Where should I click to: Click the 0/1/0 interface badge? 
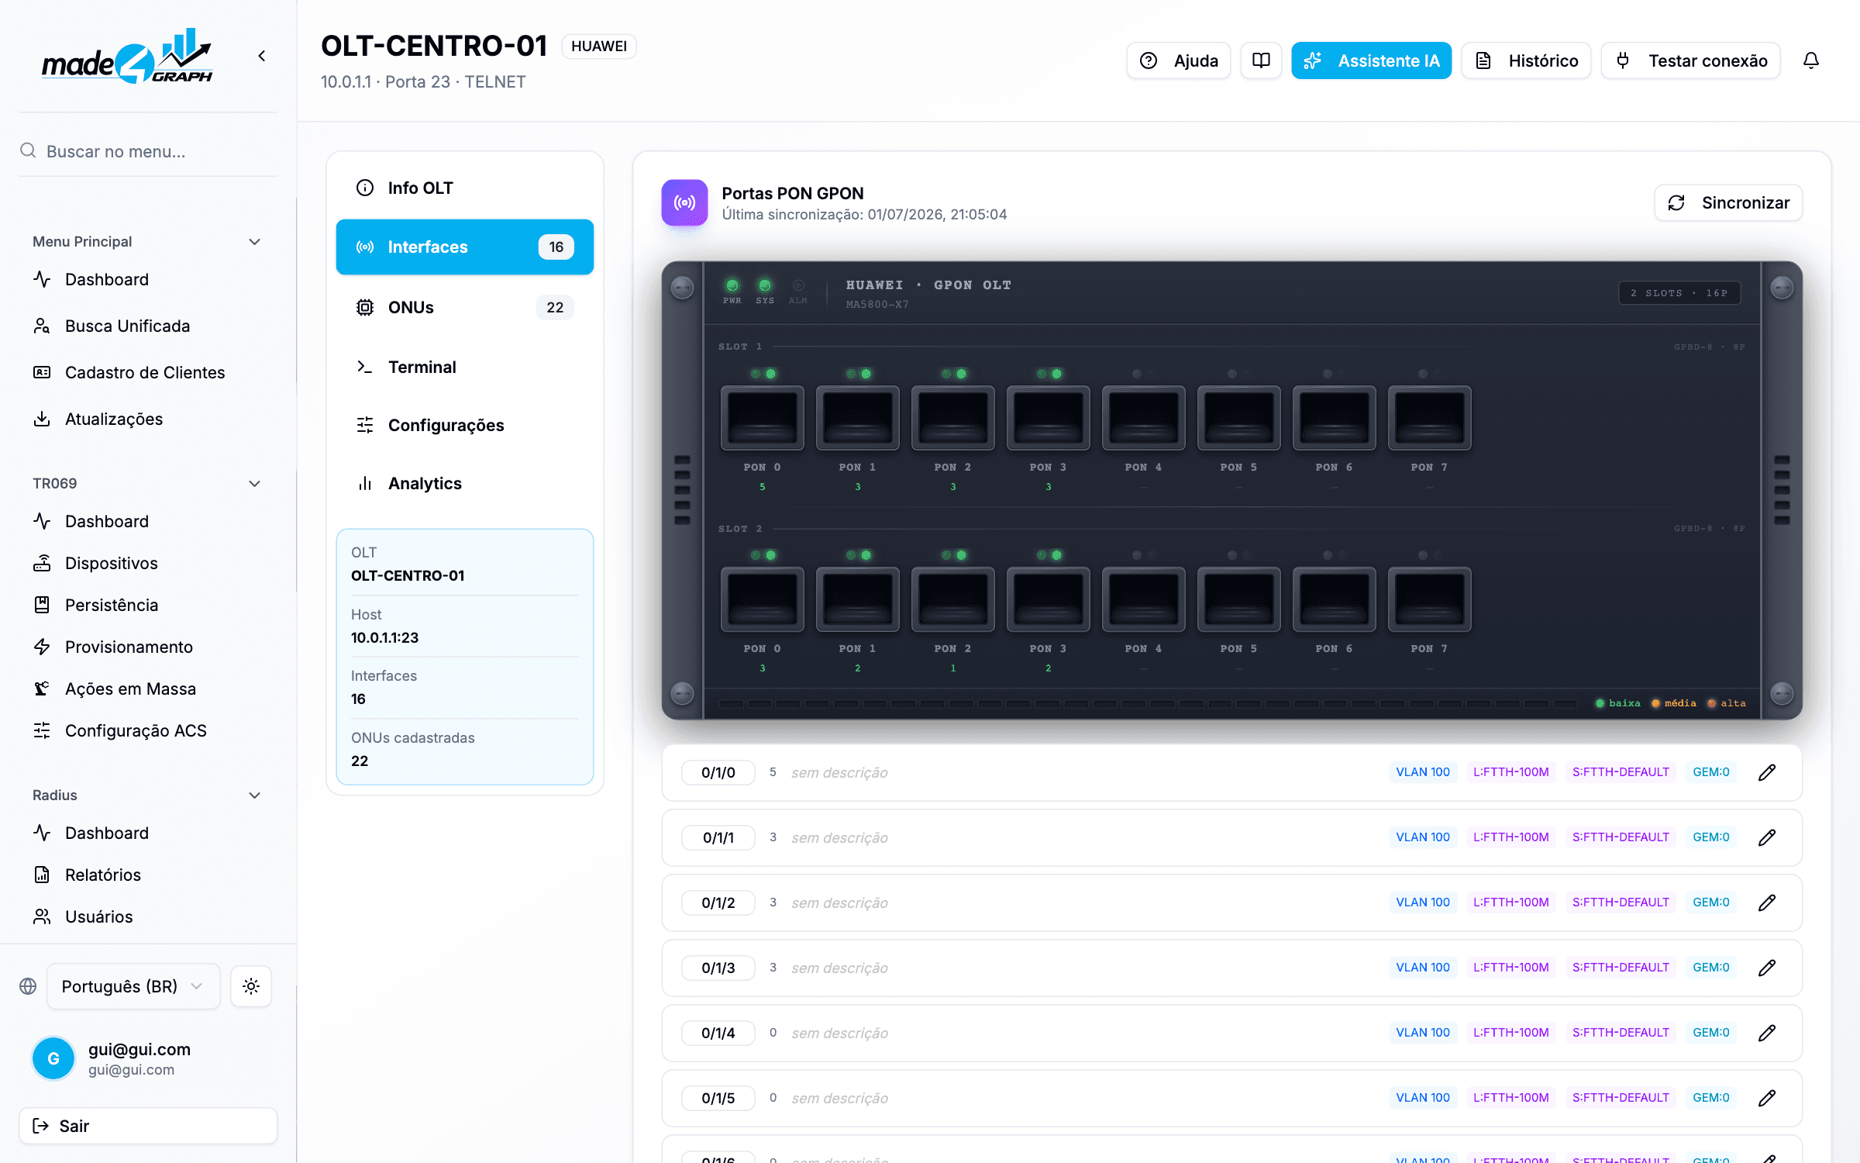point(718,772)
